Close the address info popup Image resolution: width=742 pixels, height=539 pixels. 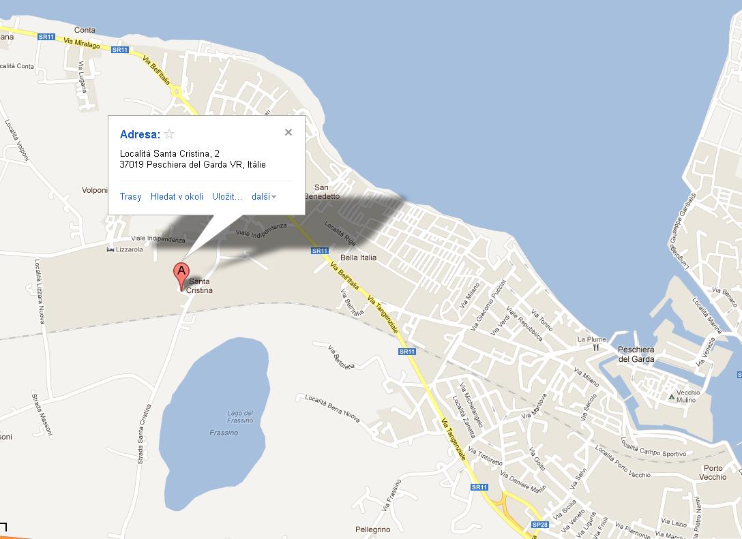pyautogui.click(x=288, y=132)
